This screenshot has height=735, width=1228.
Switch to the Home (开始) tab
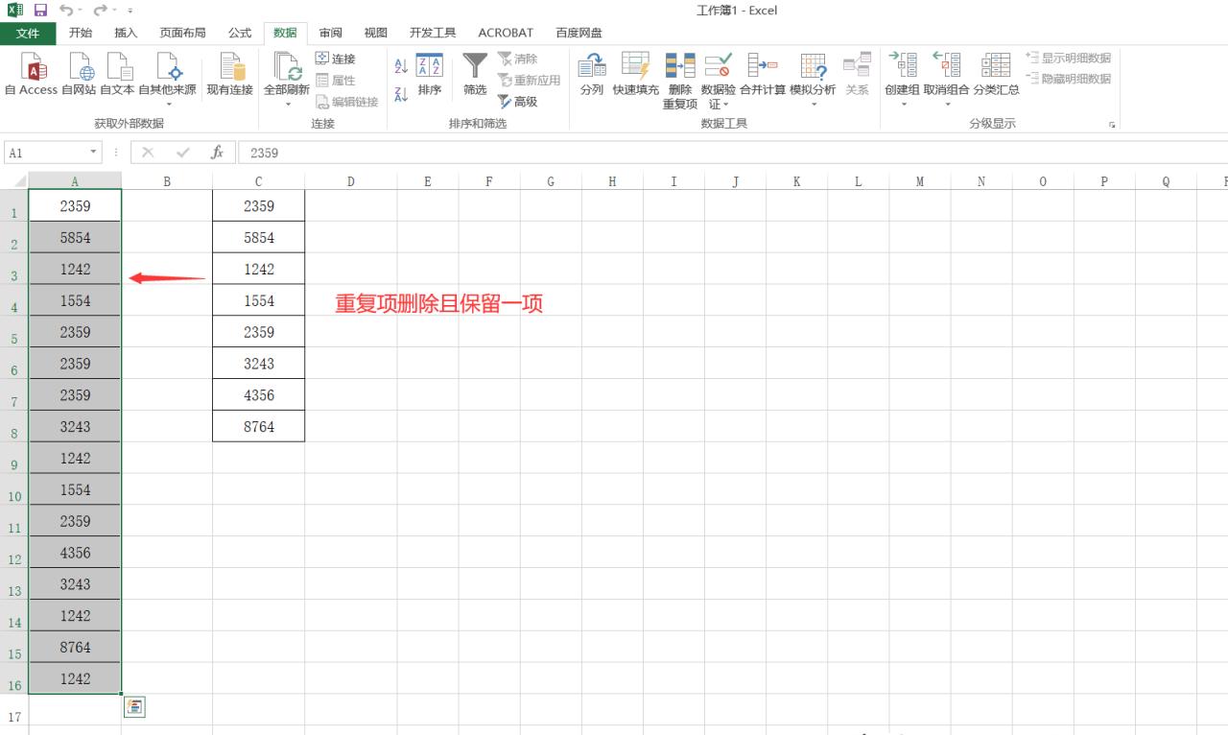click(81, 33)
